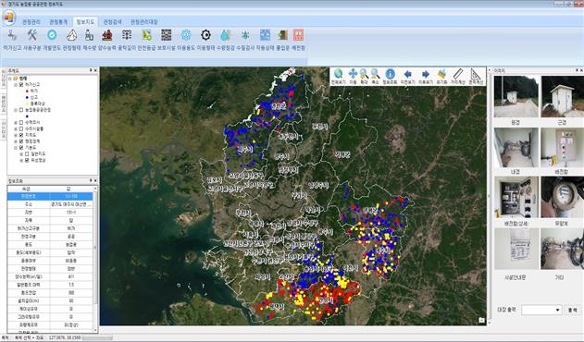The image size is (584, 342).
Task: Click the blue left arrow previous-view icon
Action: 407,74
